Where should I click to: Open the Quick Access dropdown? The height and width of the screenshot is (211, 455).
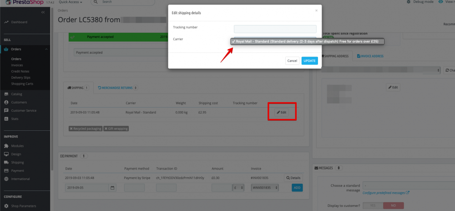pyautogui.click(x=70, y=2)
